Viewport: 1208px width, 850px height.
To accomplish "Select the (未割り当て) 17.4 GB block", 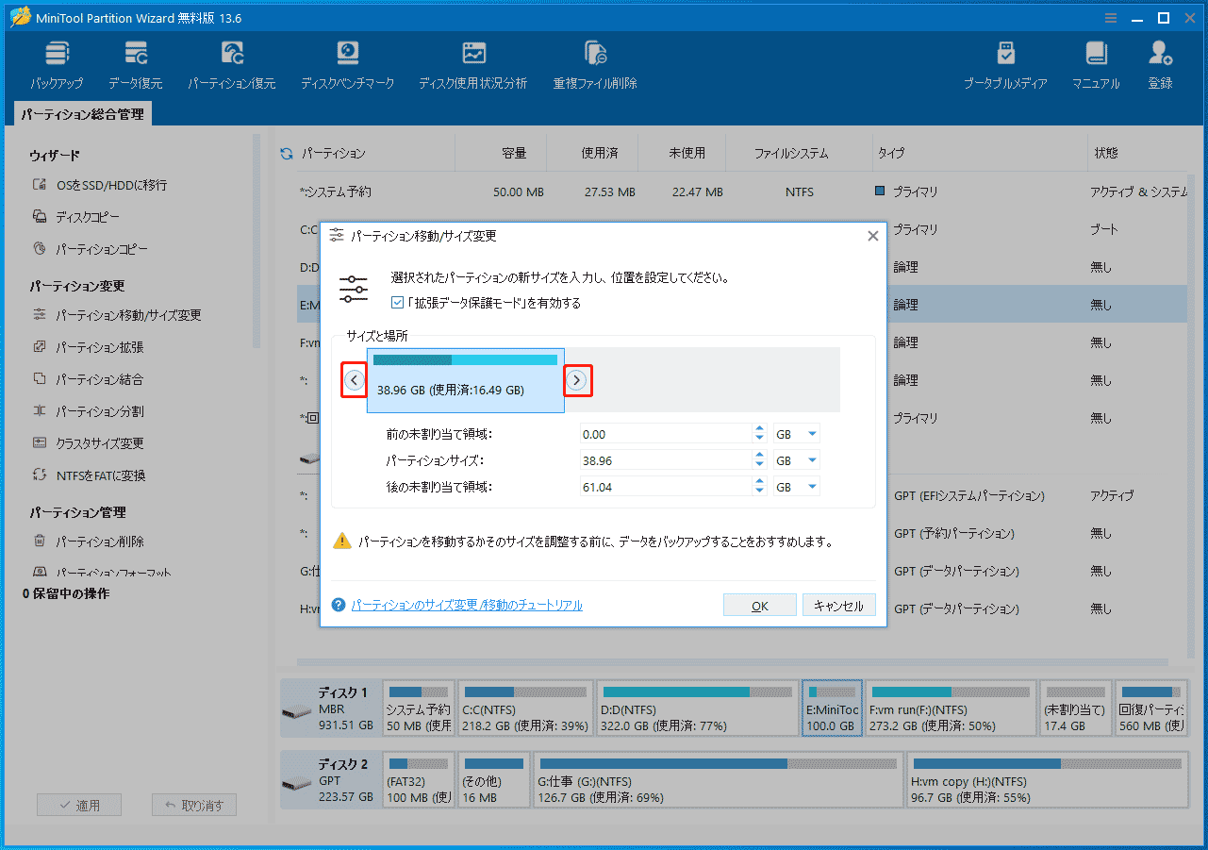I will [x=1075, y=708].
